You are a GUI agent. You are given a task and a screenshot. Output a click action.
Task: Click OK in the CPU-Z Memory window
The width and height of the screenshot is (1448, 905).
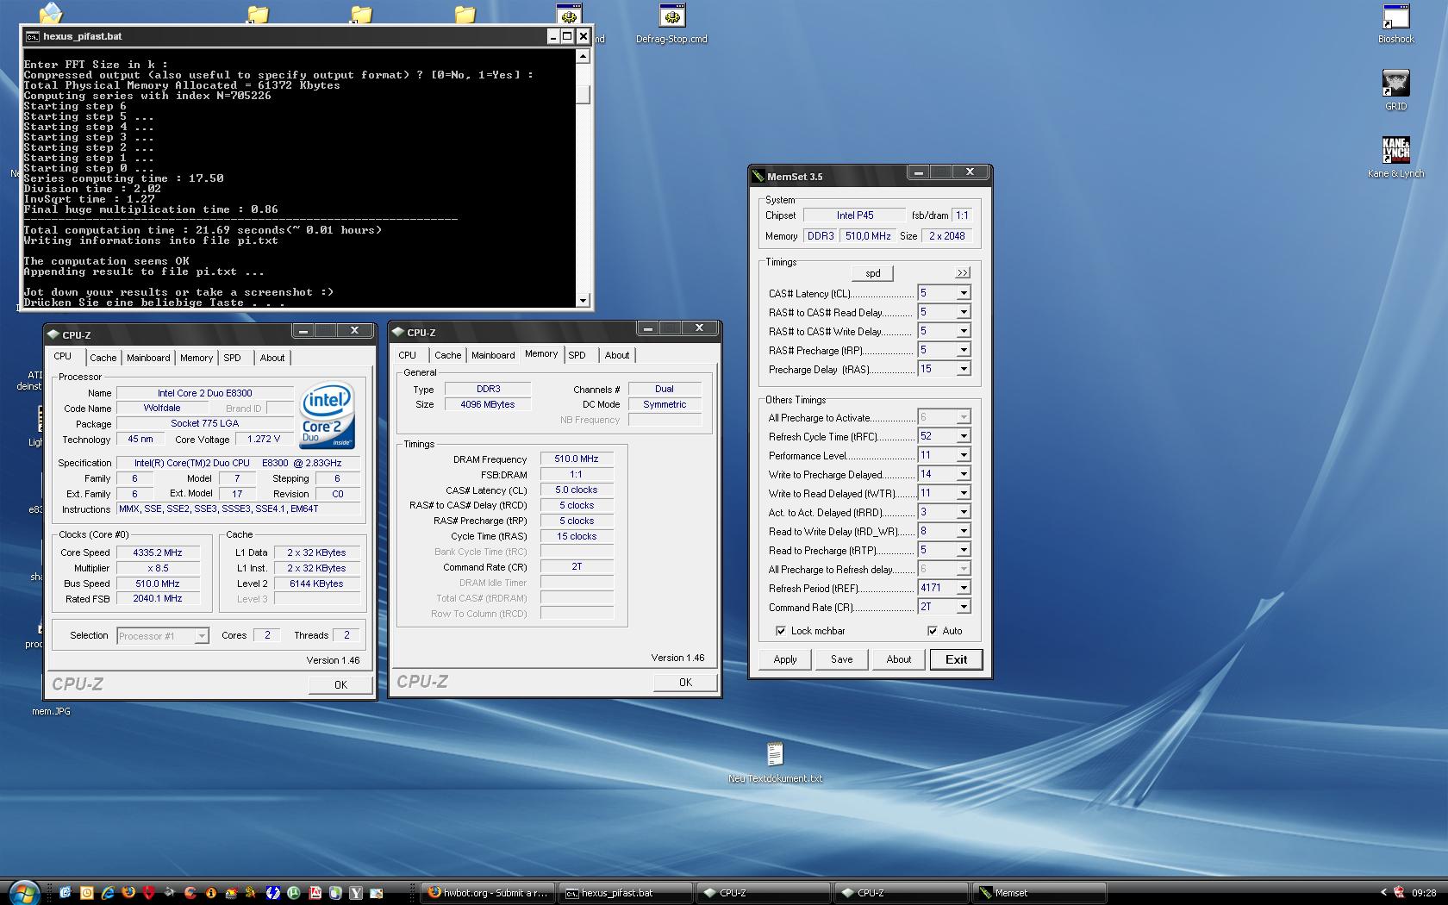click(685, 682)
